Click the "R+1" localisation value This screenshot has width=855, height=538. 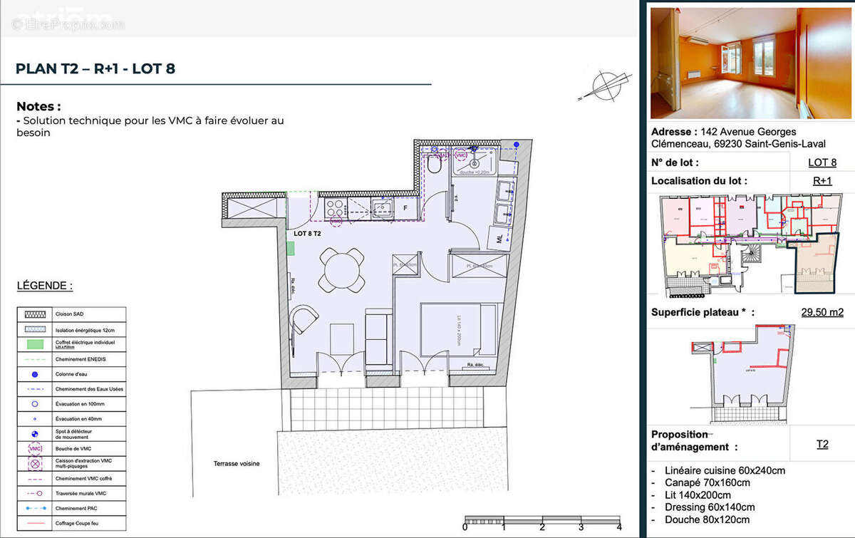822,180
